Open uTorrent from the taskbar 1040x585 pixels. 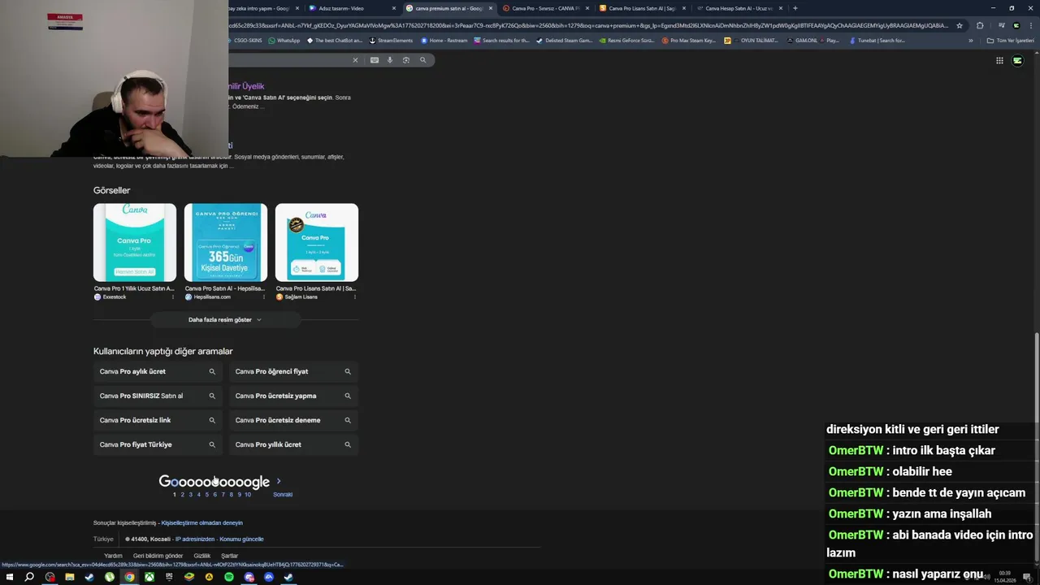pyautogui.click(x=110, y=577)
